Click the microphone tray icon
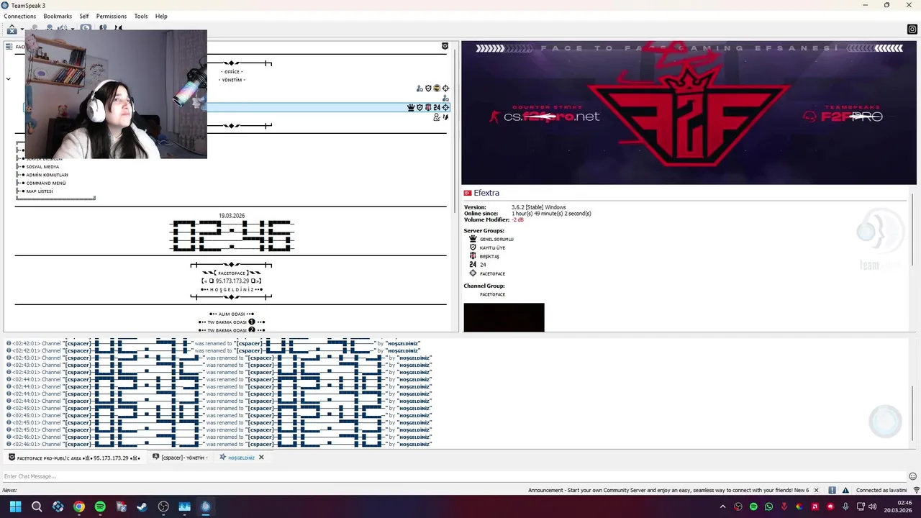Image resolution: width=921 pixels, height=518 pixels. click(x=845, y=507)
